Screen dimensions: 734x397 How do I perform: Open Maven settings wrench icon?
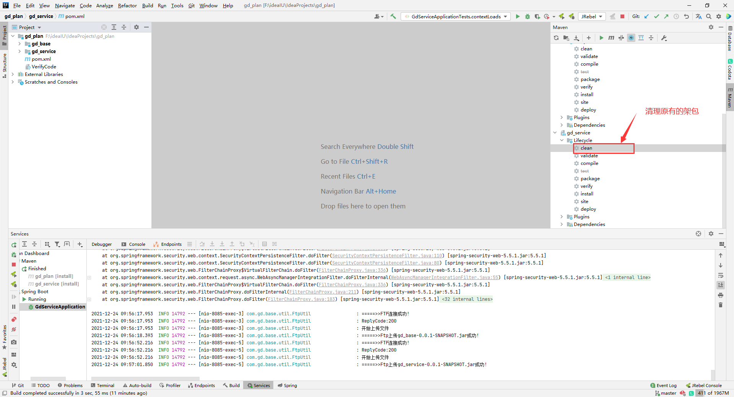[x=664, y=38]
